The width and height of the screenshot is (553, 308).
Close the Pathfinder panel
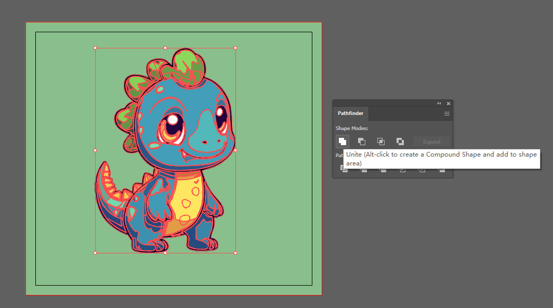point(449,104)
